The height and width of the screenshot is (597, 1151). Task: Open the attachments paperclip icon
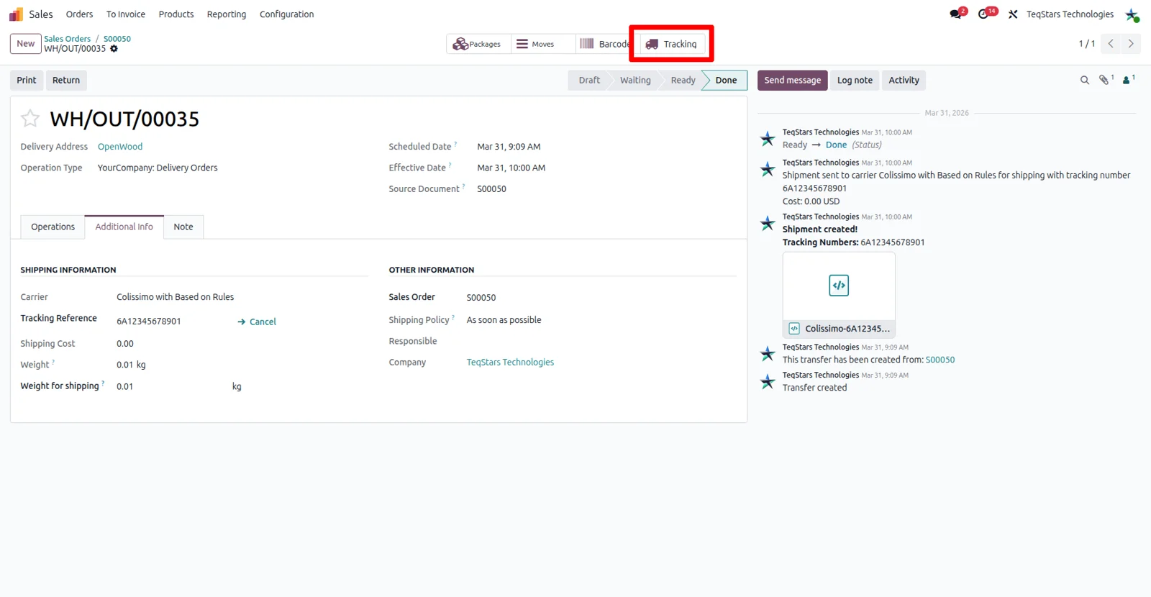(1105, 80)
